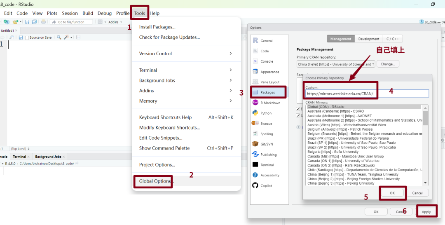Click the Print document icon
The width and height of the screenshot is (445, 225).
pyautogui.click(x=43, y=22)
